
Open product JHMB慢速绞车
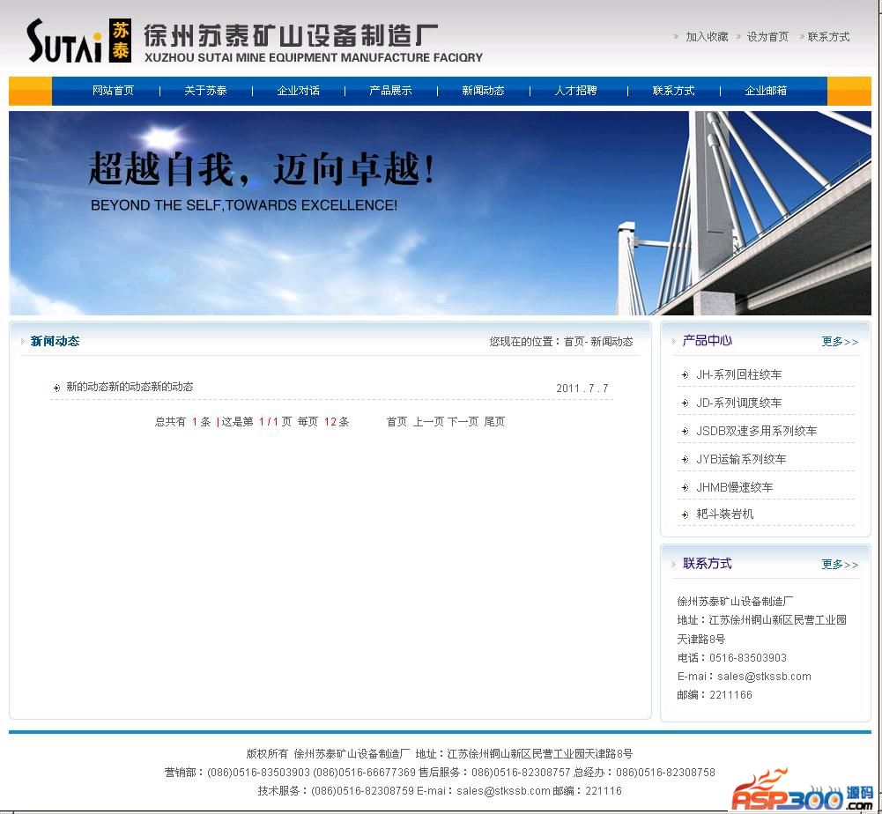pos(735,487)
